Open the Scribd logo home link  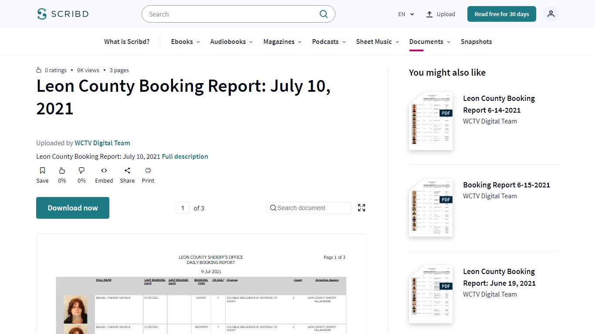point(63,14)
